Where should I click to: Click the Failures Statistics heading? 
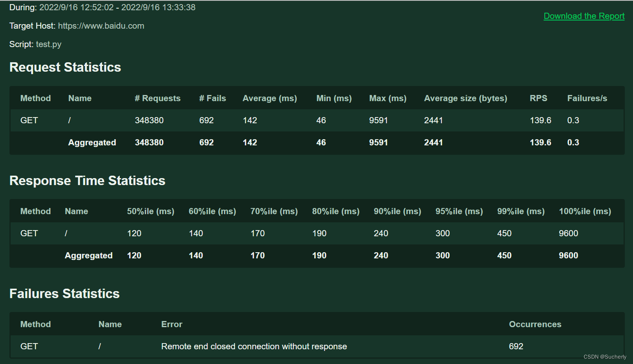64,294
